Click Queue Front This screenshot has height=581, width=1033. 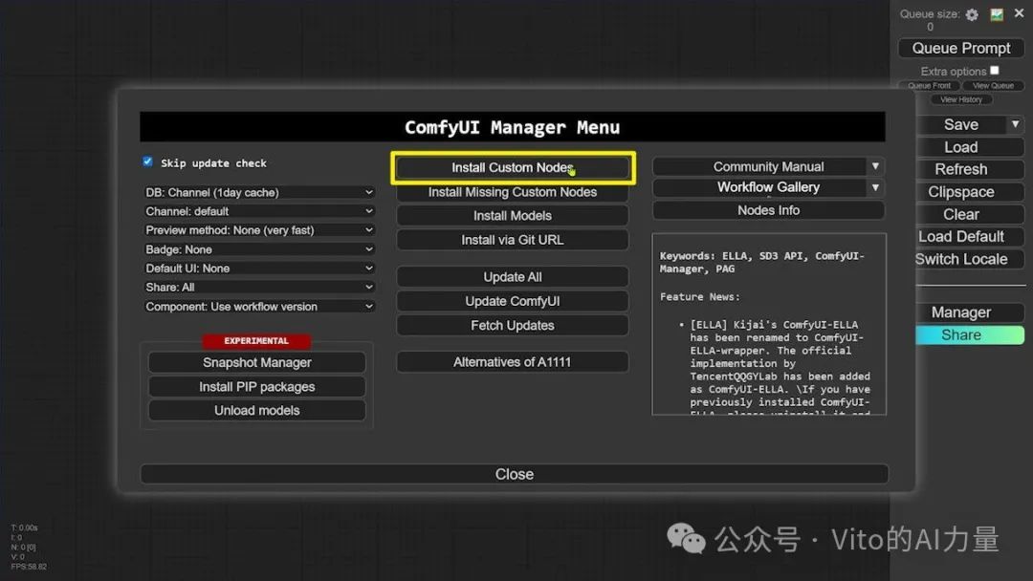(929, 86)
